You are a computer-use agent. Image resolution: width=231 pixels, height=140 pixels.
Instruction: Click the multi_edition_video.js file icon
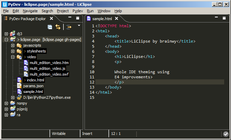coord(26,68)
